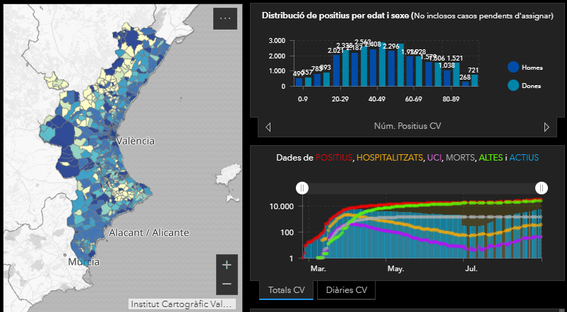This screenshot has width=567, height=312.
Task: Click the right time range slider handle
Action: coord(542,187)
